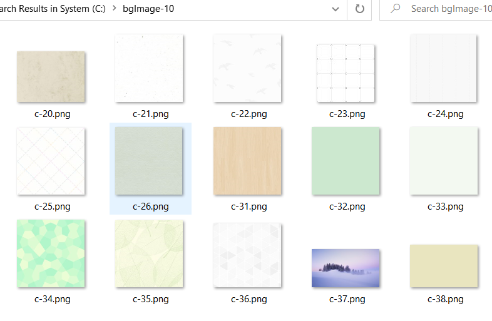Select the c-38.png beige thumbnail
The width and height of the screenshot is (492, 321).
click(444, 266)
